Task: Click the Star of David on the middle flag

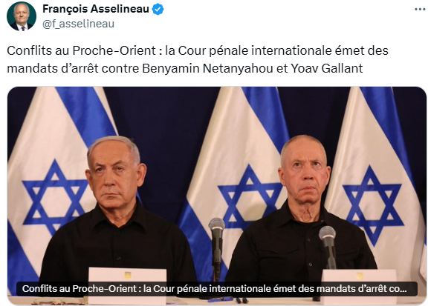Action: click(249, 196)
